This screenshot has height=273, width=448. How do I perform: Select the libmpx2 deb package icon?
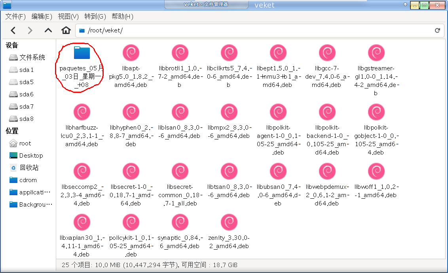click(x=229, y=112)
